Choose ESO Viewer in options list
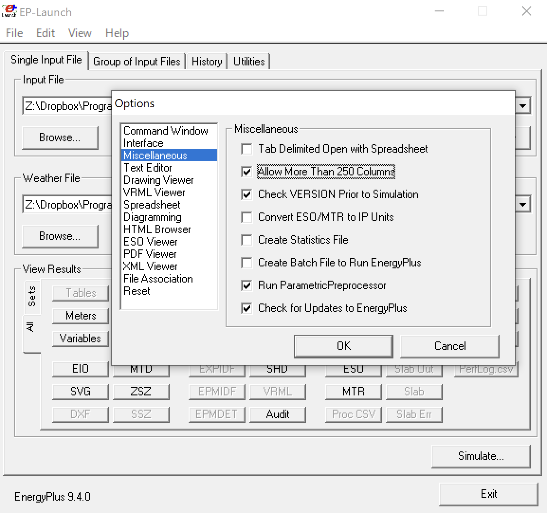This screenshot has height=513, width=547. coord(169,242)
